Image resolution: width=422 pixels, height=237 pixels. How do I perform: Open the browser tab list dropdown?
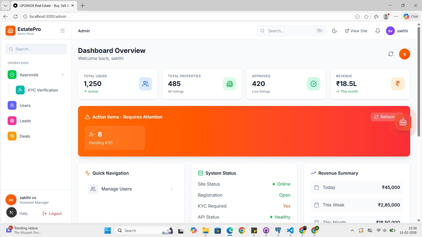point(5,6)
